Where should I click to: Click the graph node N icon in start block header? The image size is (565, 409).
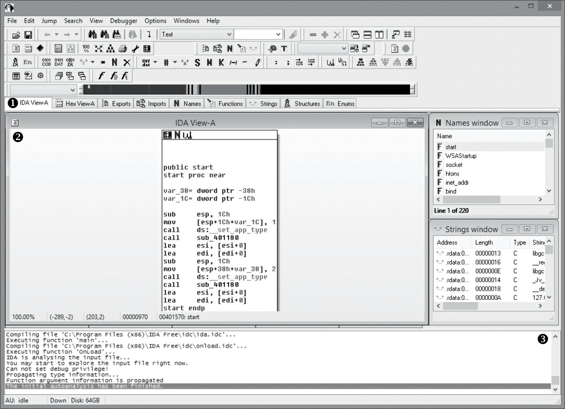coord(177,135)
